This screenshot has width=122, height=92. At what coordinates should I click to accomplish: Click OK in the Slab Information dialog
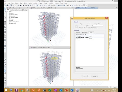[85, 76]
